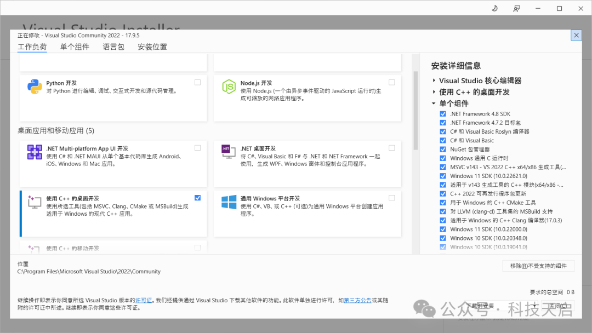Switch to the 单个组件 tab

pyautogui.click(x=75, y=47)
